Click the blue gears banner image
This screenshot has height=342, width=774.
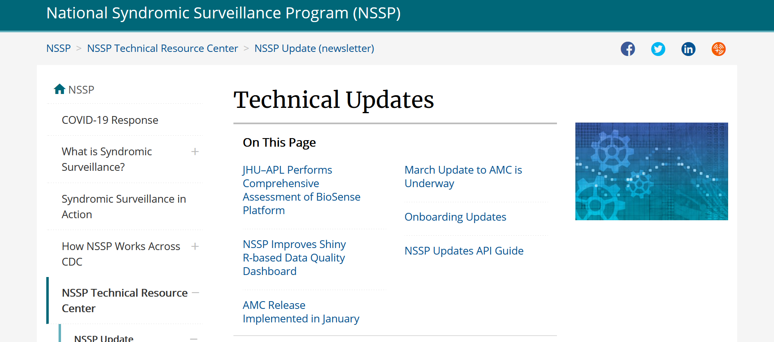tap(652, 171)
